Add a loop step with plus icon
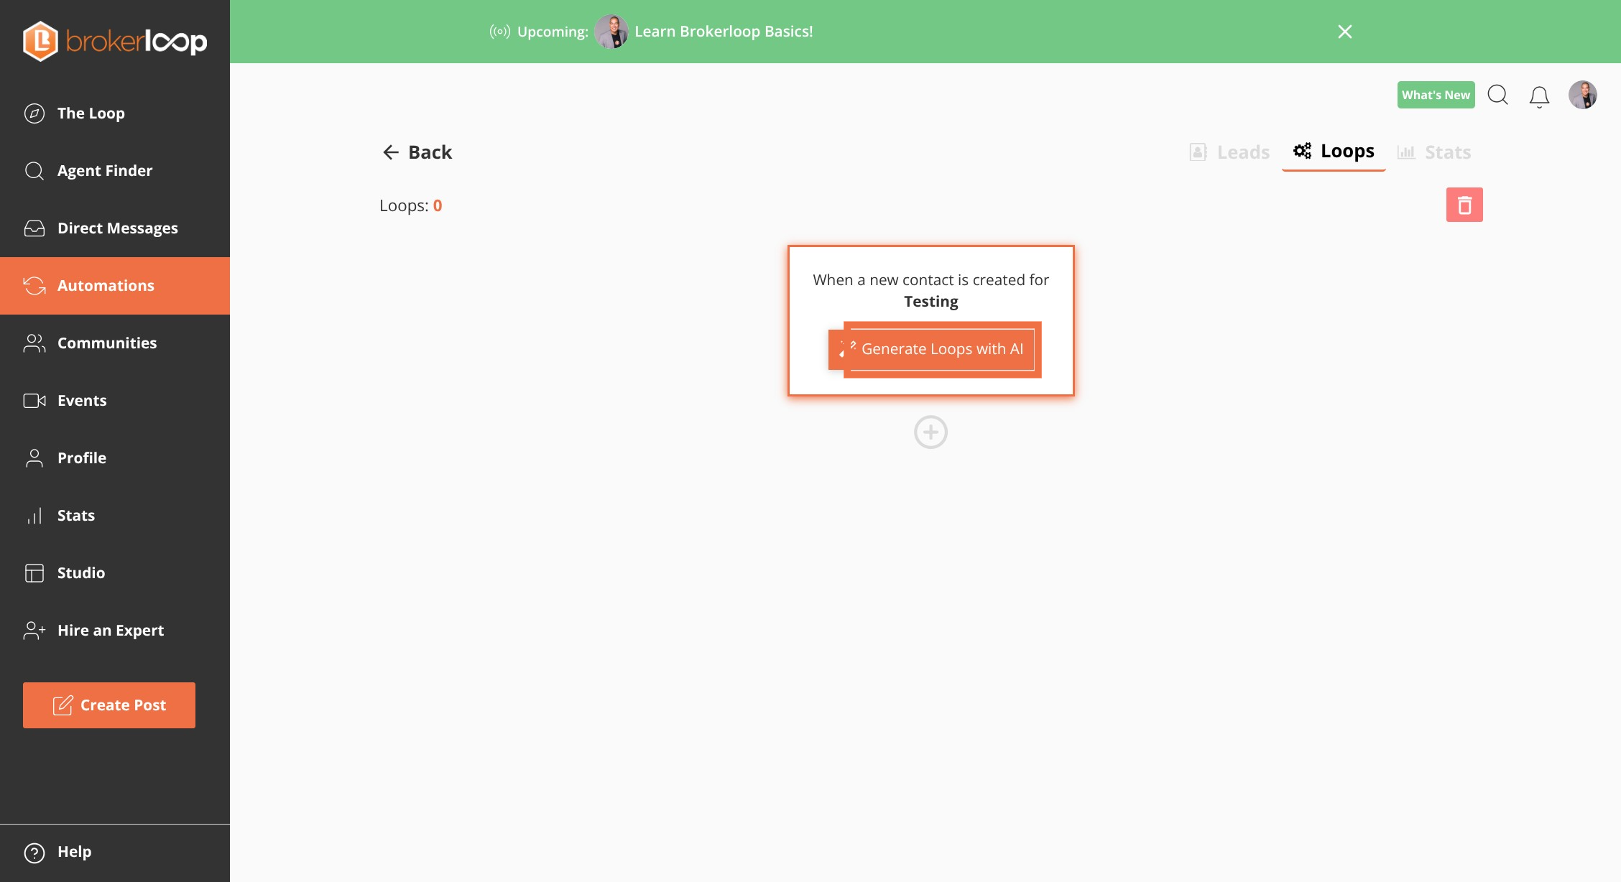This screenshot has width=1621, height=882. (x=930, y=432)
